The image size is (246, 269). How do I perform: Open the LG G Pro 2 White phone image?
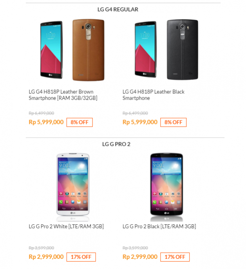point(73,187)
